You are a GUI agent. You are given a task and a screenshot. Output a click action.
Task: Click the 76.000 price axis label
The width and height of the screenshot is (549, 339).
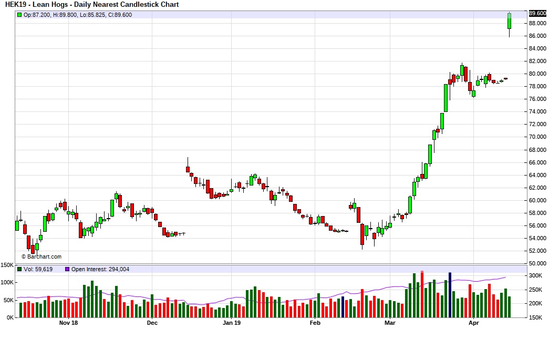click(x=537, y=99)
